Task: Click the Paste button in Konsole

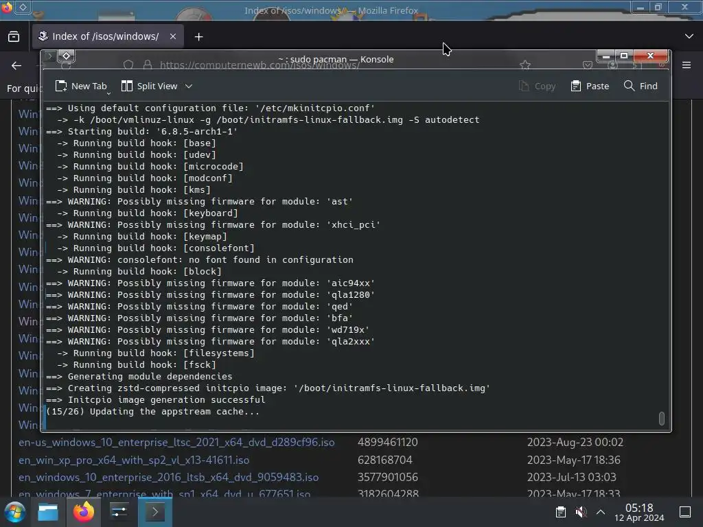Action: click(590, 86)
